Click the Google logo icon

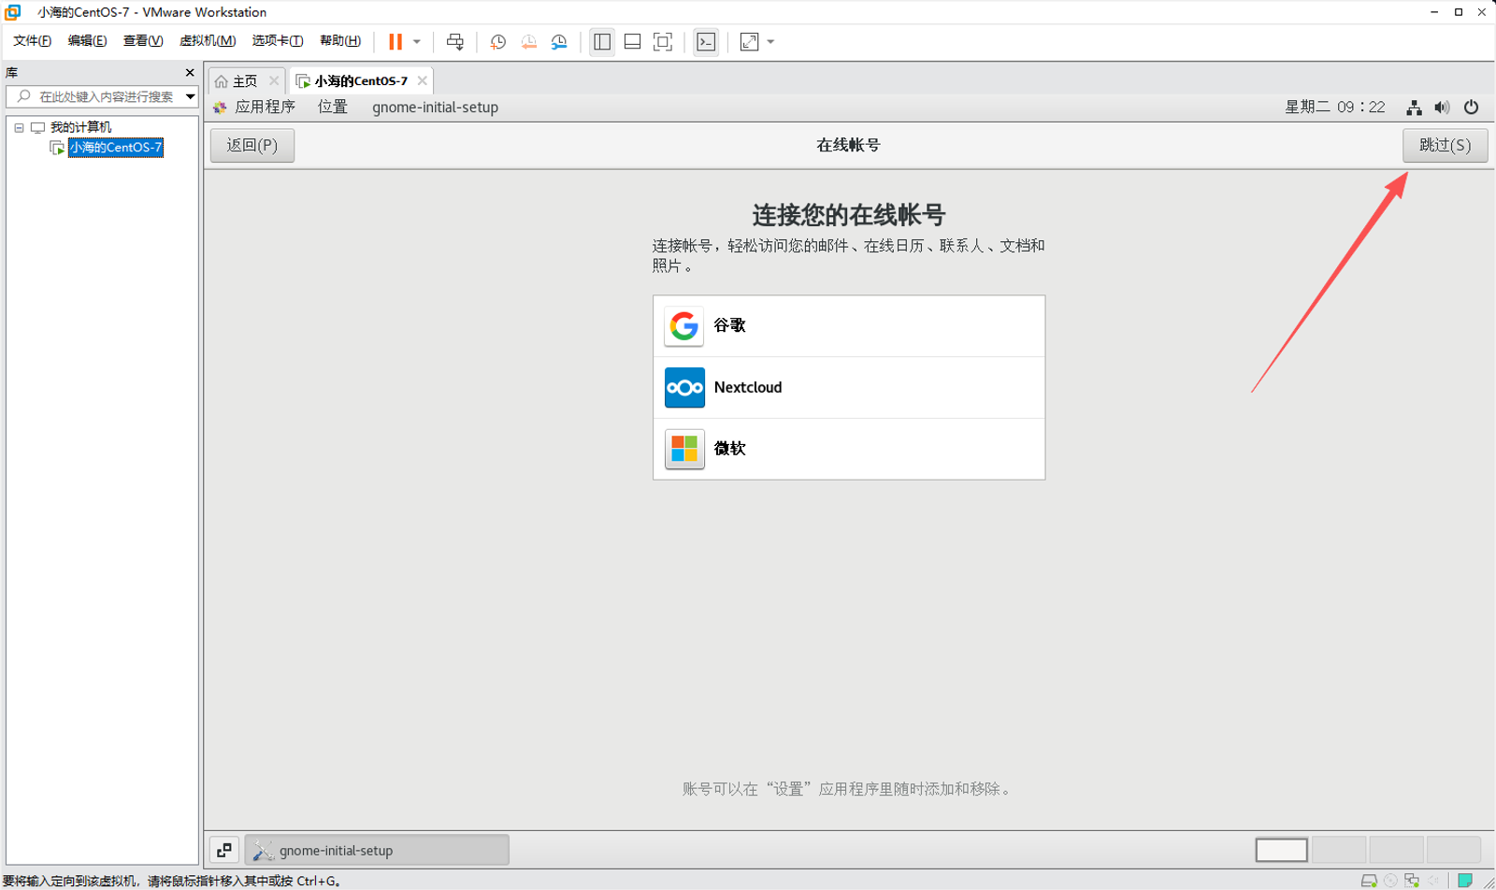pyautogui.click(x=684, y=326)
